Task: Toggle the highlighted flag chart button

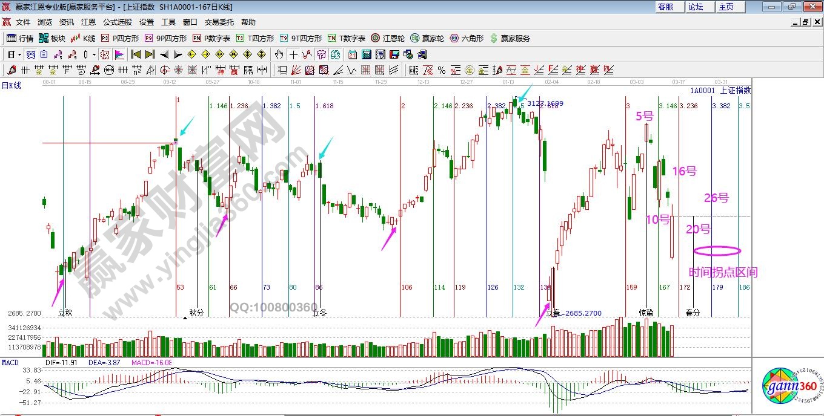Action: click(x=119, y=54)
